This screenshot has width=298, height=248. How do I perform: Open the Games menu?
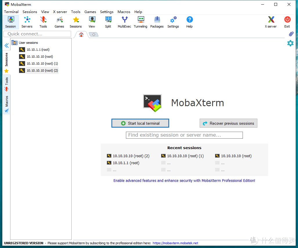pyautogui.click(x=90, y=12)
